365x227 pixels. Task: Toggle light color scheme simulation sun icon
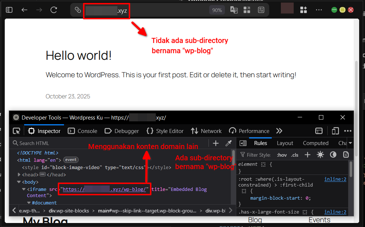320,154
